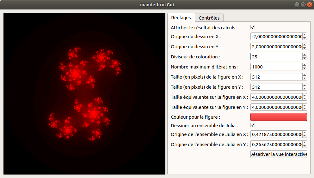Viewport: 314px width, 178px height.
Task: Decrement Nombre maximum d'itérations value
Action: [x=305, y=68]
